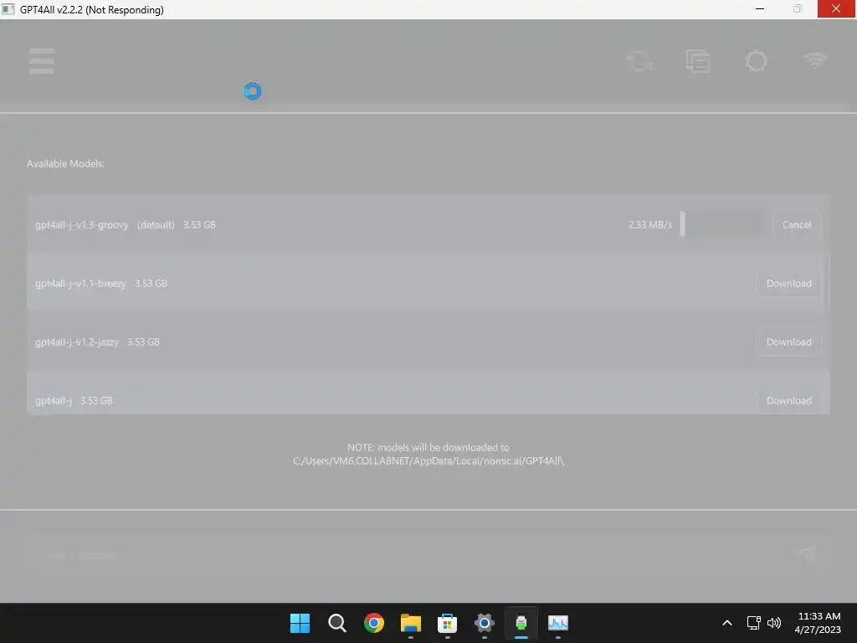Image resolution: width=857 pixels, height=643 pixels.
Task: Open the hamburger menu drawer
Action: tap(42, 60)
